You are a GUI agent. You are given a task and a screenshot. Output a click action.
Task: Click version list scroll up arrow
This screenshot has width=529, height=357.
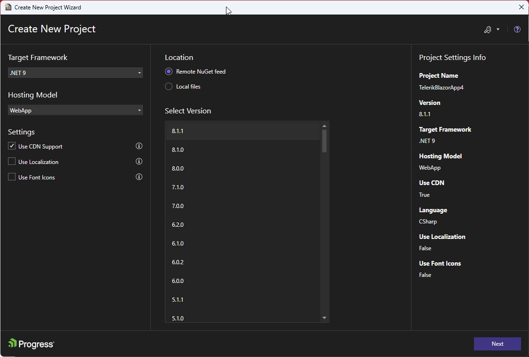click(x=324, y=126)
